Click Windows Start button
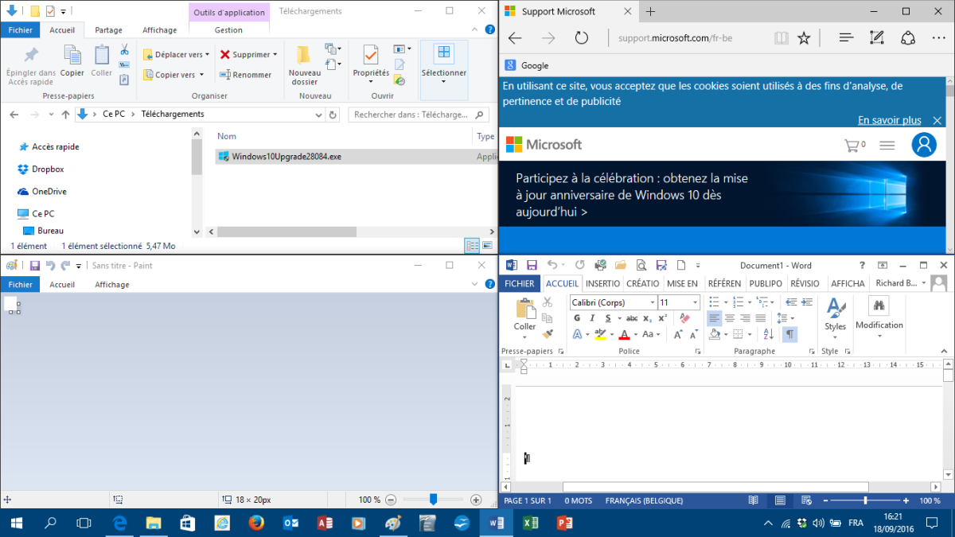The image size is (955, 537). [16, 523]
